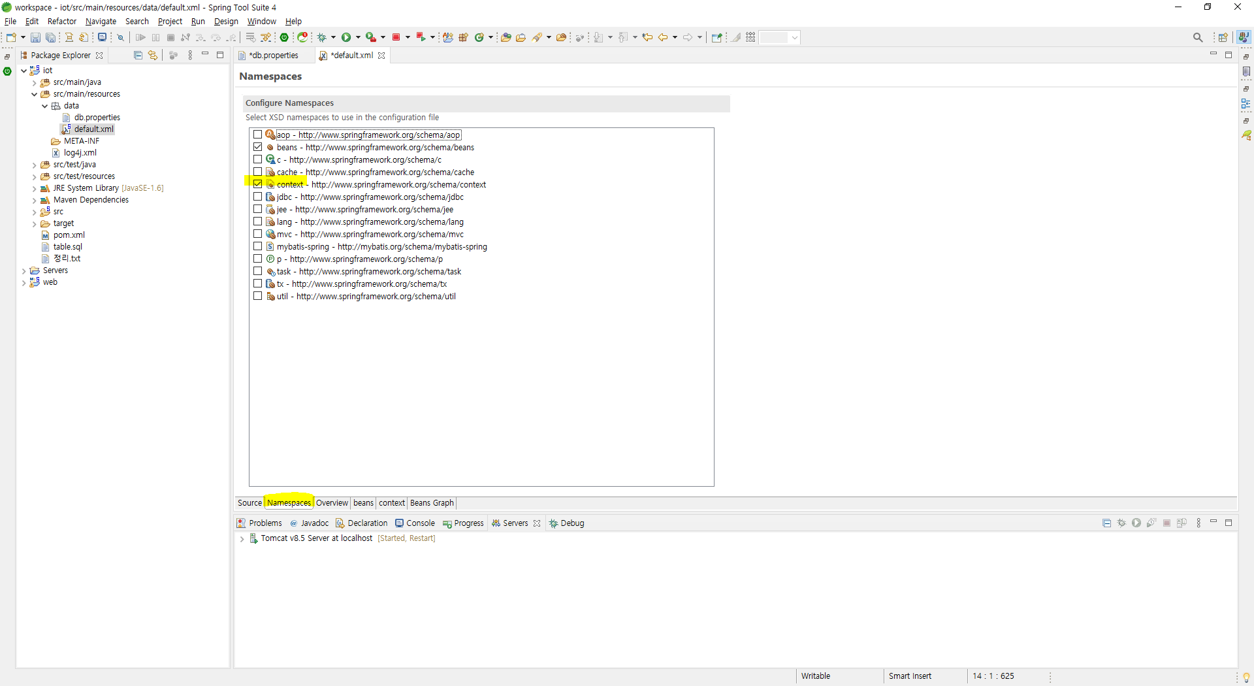1254x686 pixels.
Task: Collapse the data package node
Action: [45, 106]
